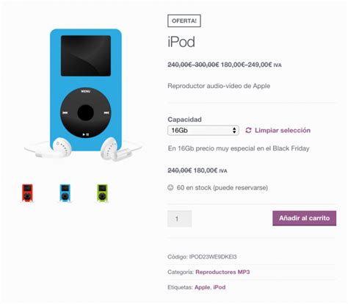Screen dimensions: 348x304
Task: Click the Añadir al carrito button
Action: pyautogui.click(x=304, y=218)
